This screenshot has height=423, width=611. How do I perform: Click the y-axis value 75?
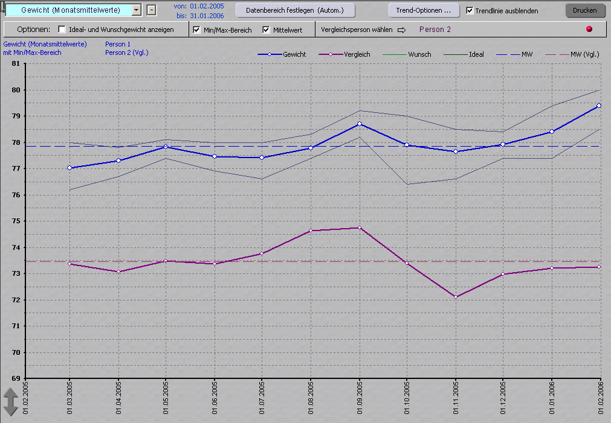coord(16,221)
